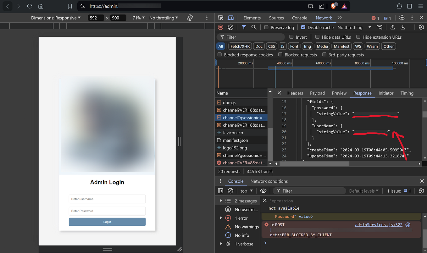Show more DevTools tabs chevron
Viewport: 427px width, 253px height.
(x=340, y=18)
